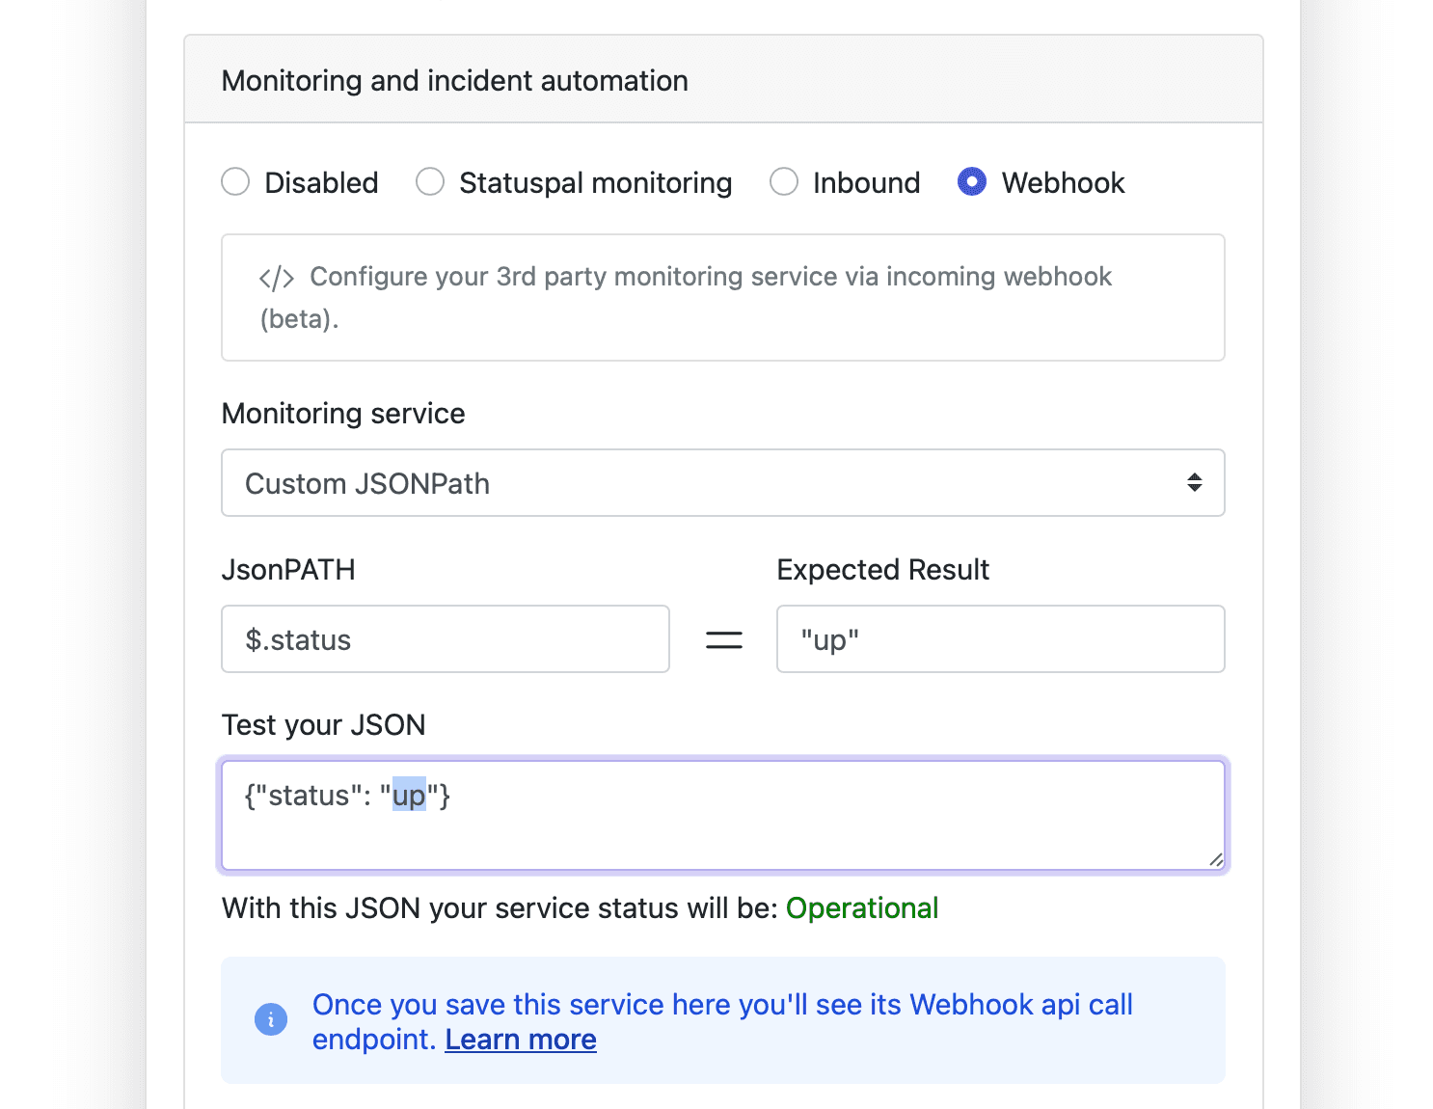Select the Webhook radio button
Screen dimensions: 1433x1109
tap(972, 182)
